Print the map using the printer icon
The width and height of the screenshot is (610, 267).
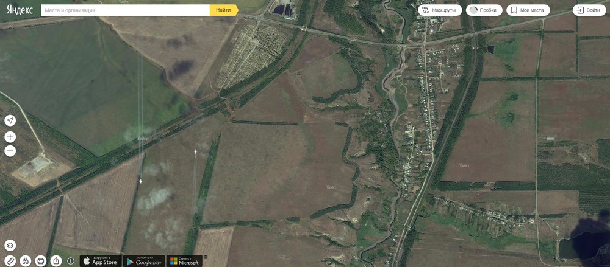point(40,261)
